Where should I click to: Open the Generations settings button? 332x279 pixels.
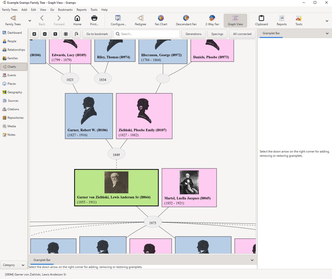point(193,34)
